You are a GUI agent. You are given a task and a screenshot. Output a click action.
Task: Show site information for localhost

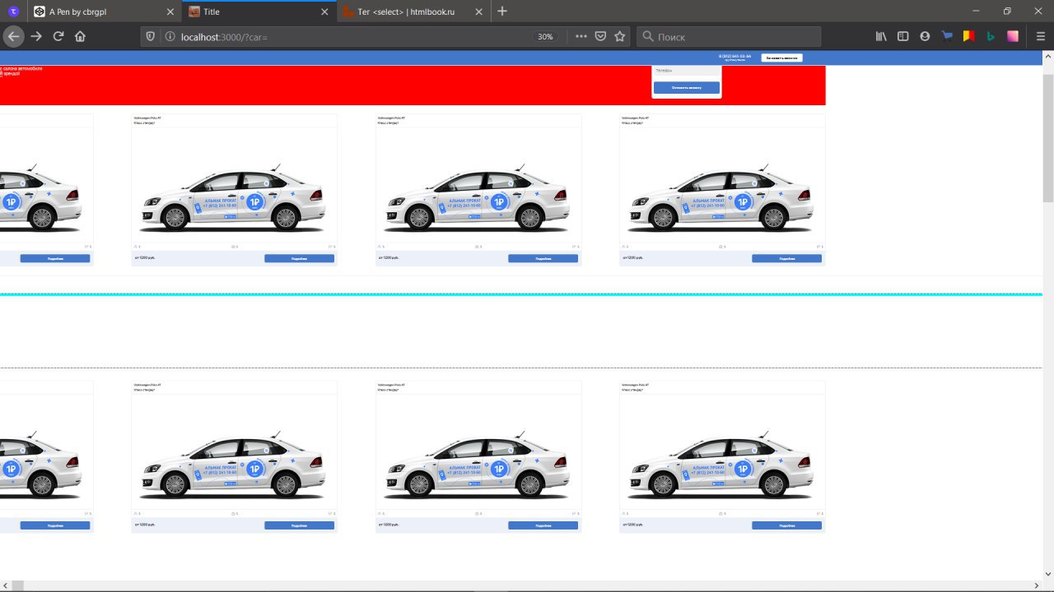tap(170, 36)
